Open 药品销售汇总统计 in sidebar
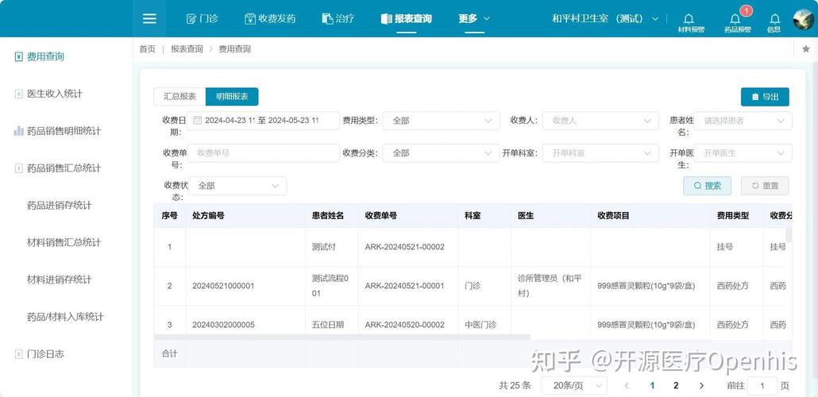Image resolution: width=818 pixels, height=397 pixels. point(64,168)
